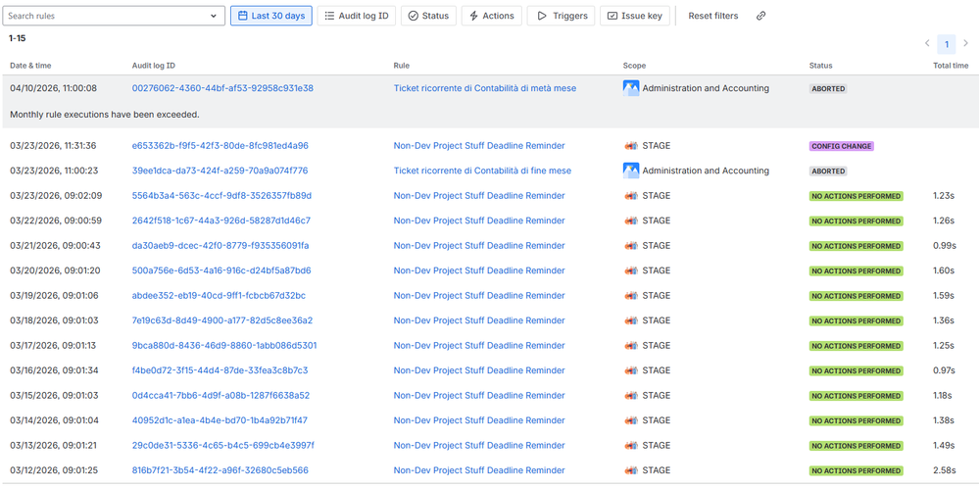
Task: Click the Scope column header
Action: point(634,66)
